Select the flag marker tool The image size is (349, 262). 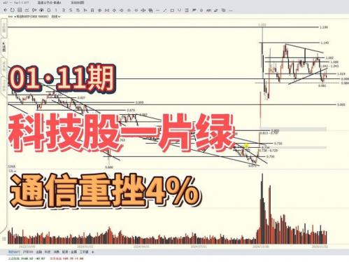(194, 10)
